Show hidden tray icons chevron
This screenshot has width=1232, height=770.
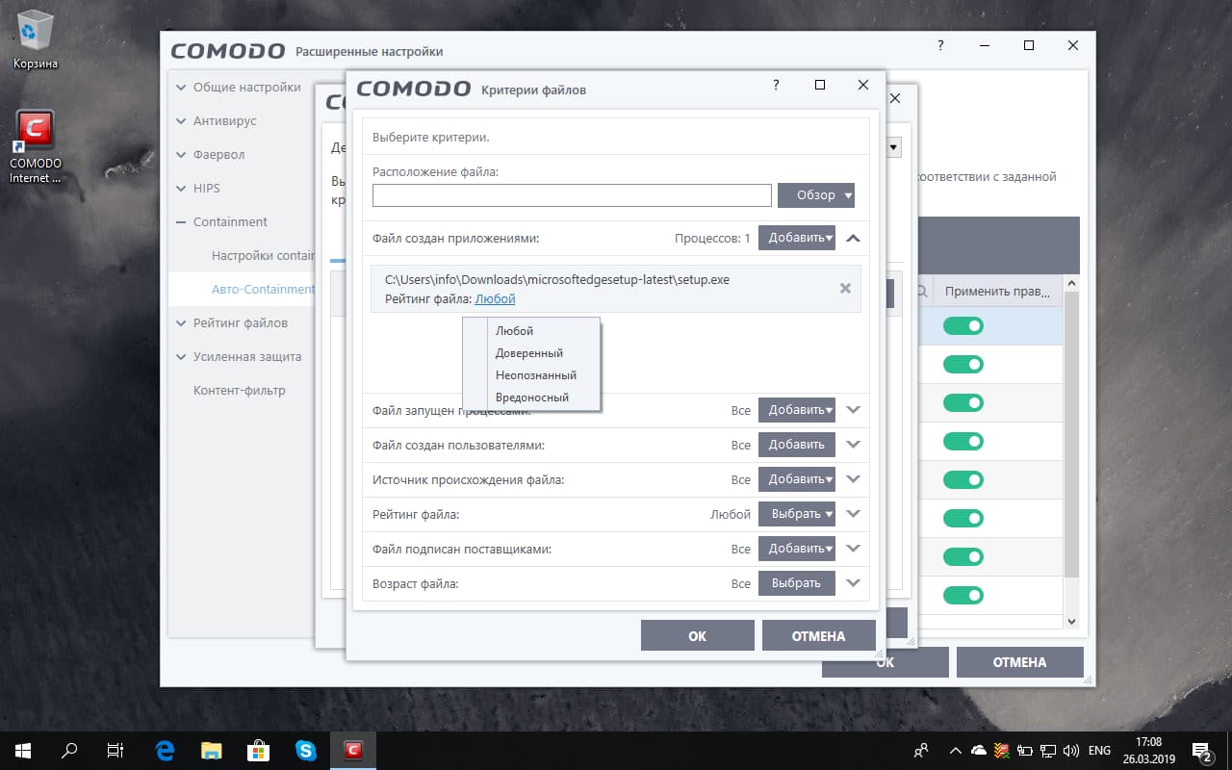click(955, 750)
